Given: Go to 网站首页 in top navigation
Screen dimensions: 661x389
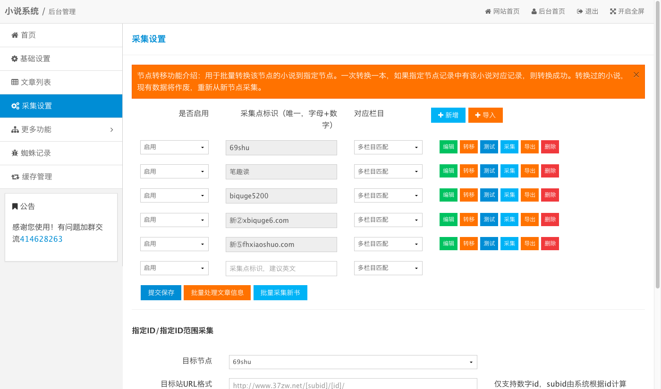Looking at the screenshot, I should [x=502, y=11].
